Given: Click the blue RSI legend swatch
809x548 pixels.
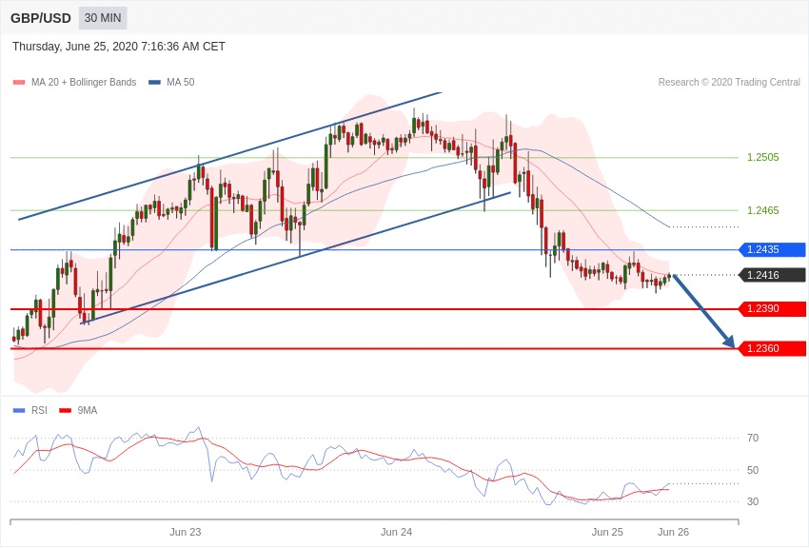Looking at the screenshot, I should 19,410.
